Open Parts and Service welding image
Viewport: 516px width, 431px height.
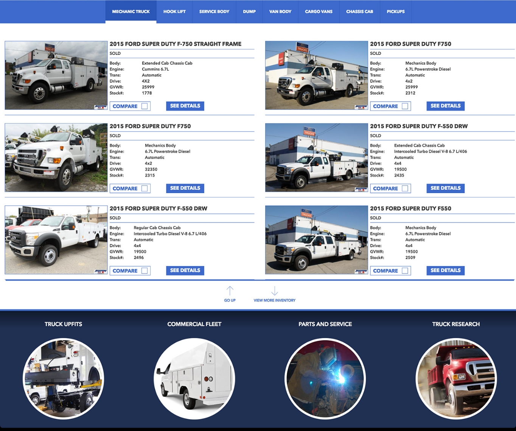325,379
